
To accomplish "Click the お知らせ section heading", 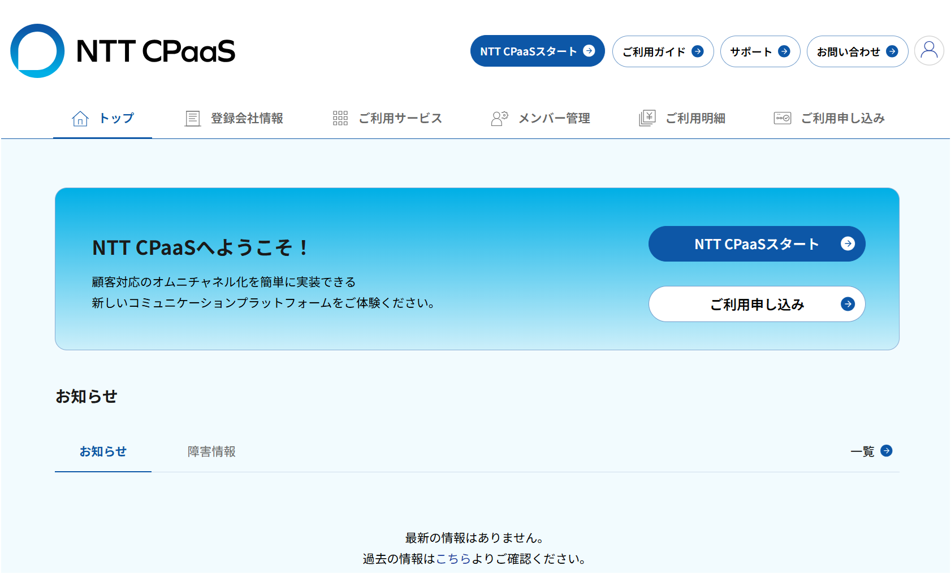I will coord(86,396).
